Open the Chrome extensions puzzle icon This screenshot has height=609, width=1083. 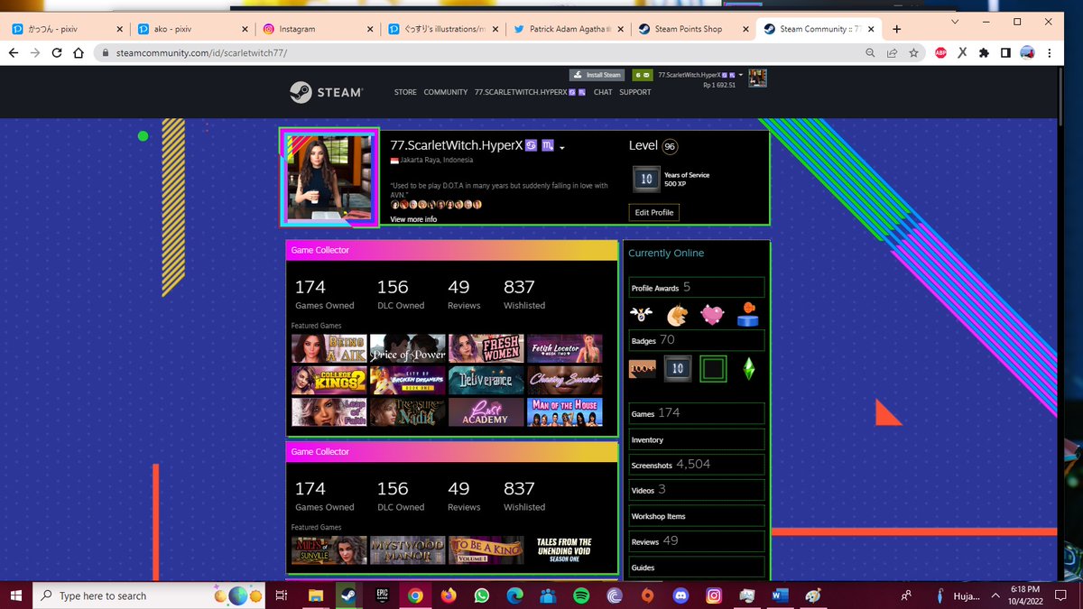pos(984,53)
